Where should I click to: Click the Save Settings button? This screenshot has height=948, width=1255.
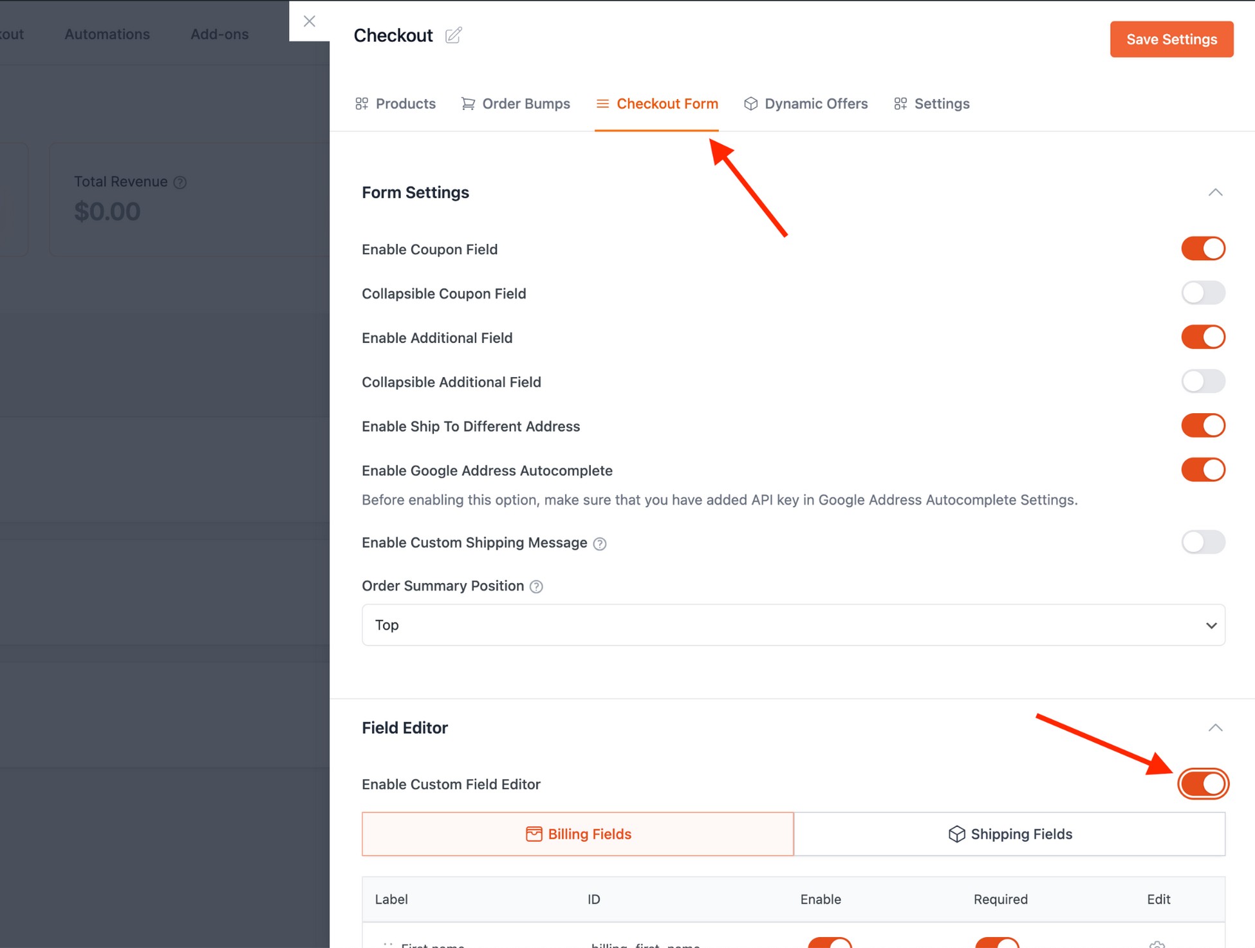1171,39
